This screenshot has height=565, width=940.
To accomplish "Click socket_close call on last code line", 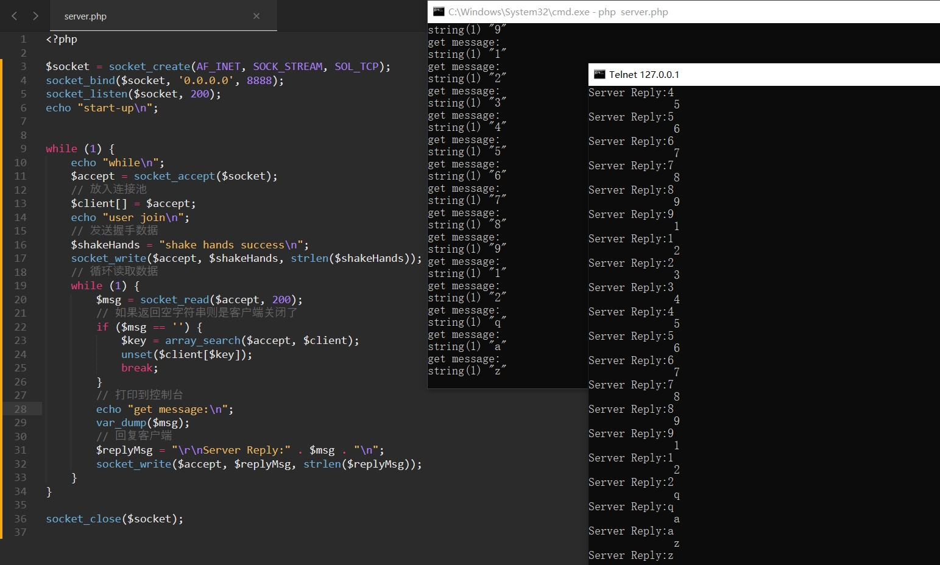I will [83, 519].
